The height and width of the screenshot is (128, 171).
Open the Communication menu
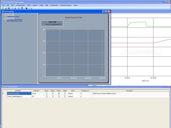pyautogui.click(x=21, y=5)
